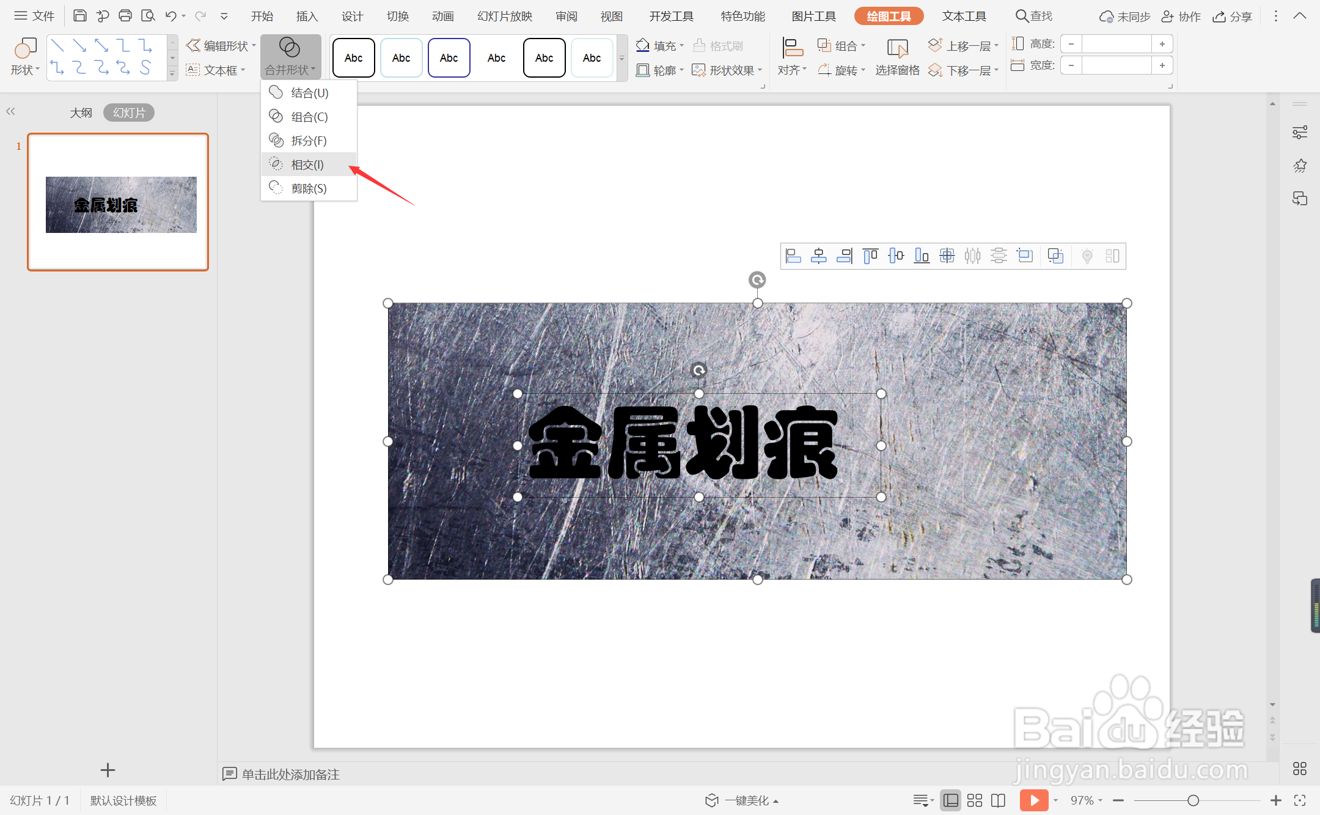This screenshot has width=1320, height=815.
Task: Open the 形状效果 shape effects dropdown
Action: tap(727, 70)
